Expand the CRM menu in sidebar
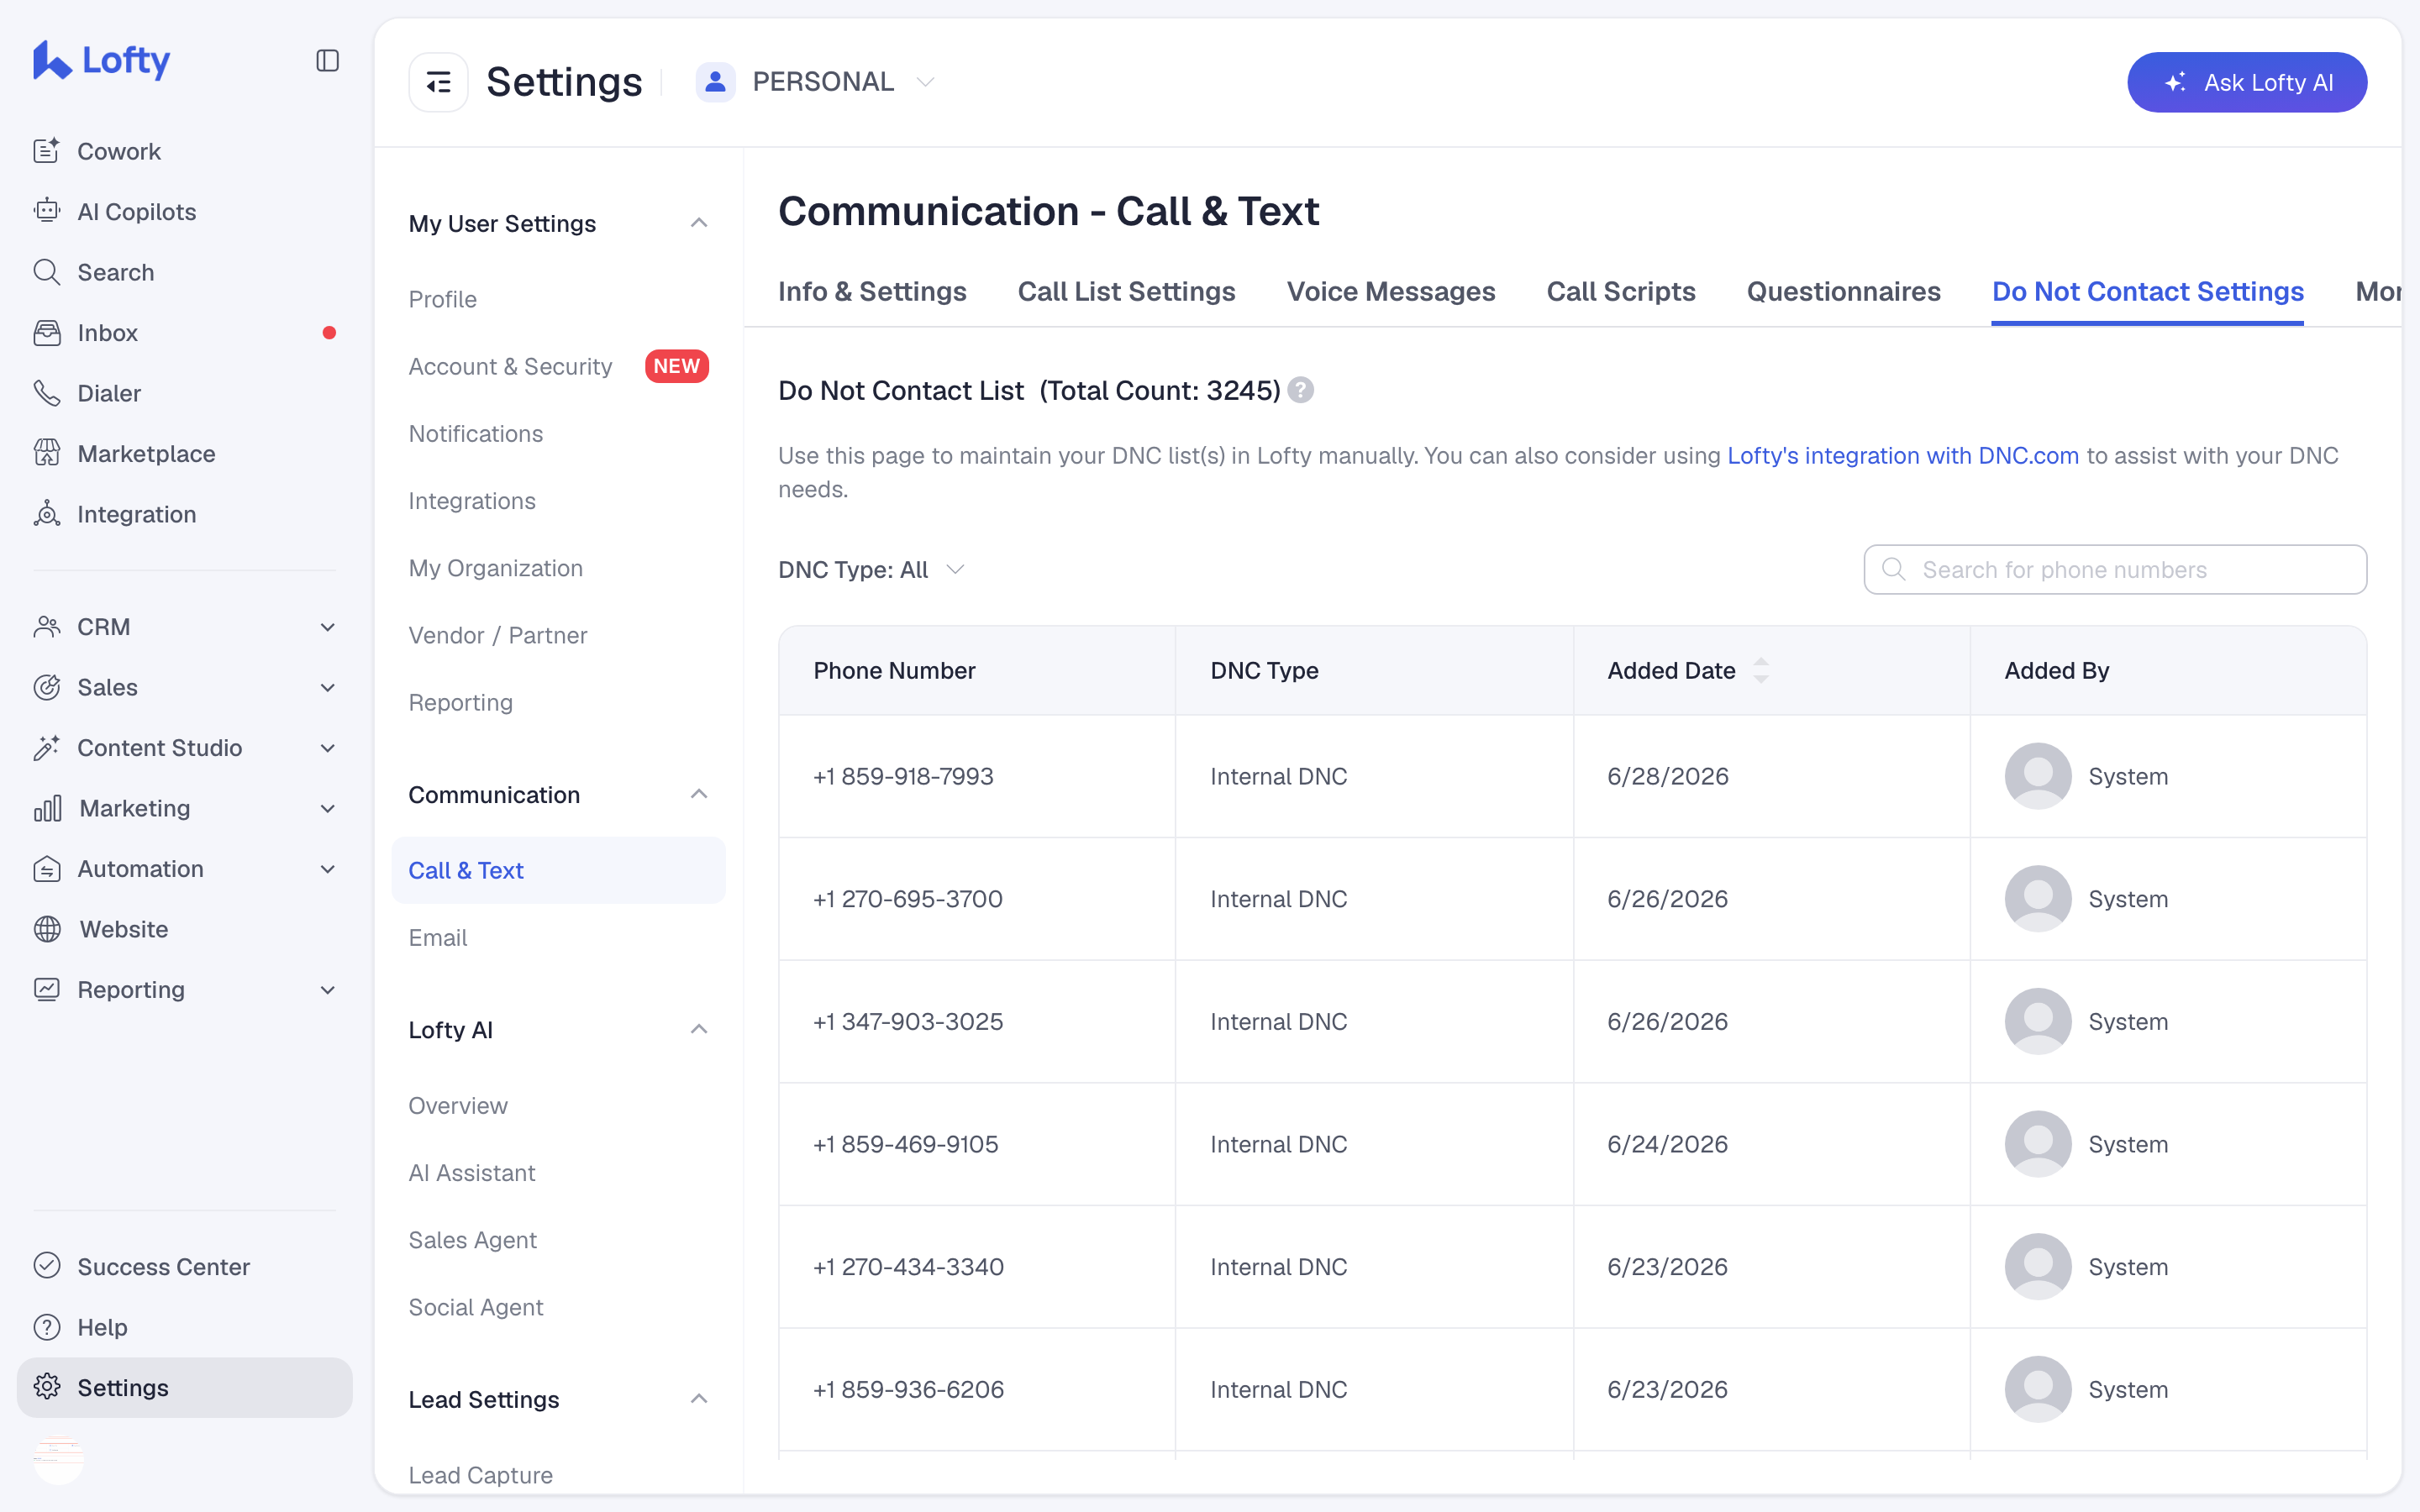This screenshot has width=2420, height=1512. coord(327,627)
